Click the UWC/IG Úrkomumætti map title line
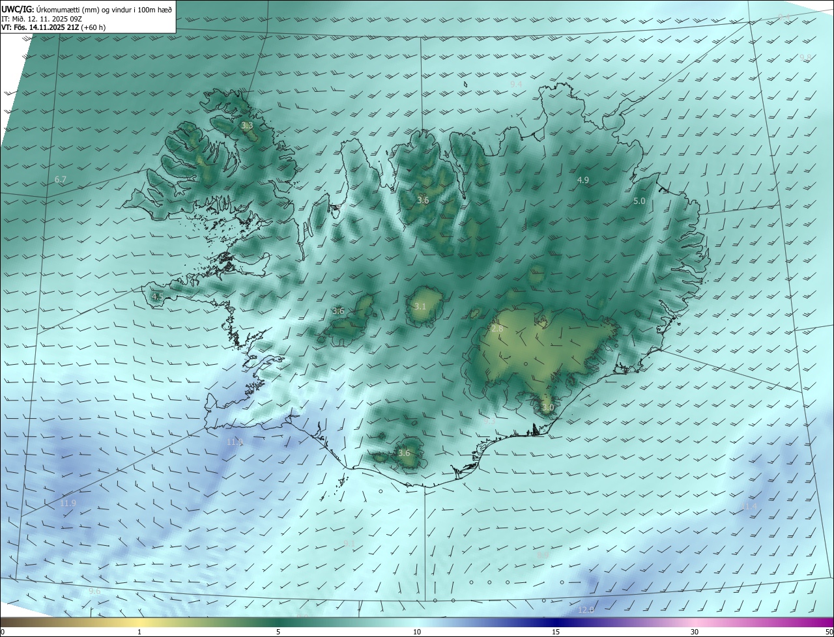Screen dimensions: 834x637 pos(87,9)
